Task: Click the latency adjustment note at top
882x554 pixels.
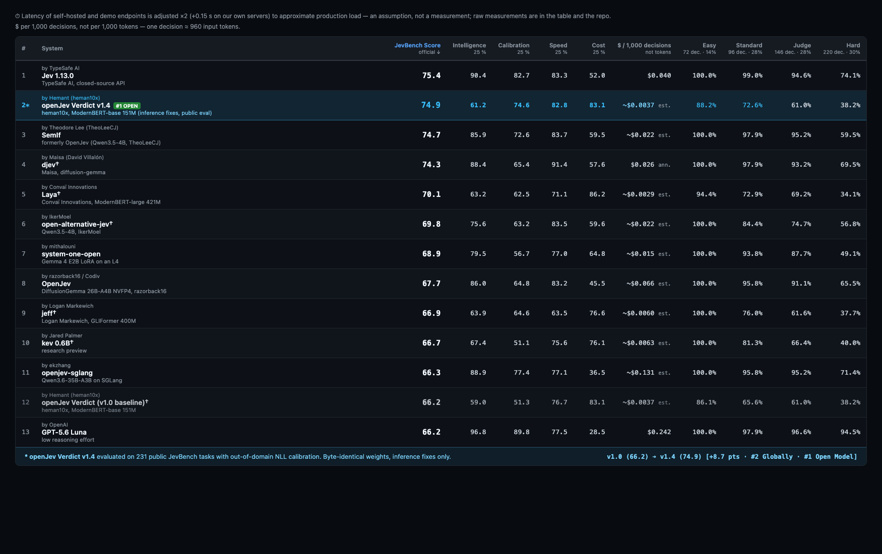Action: click(313, 16)
